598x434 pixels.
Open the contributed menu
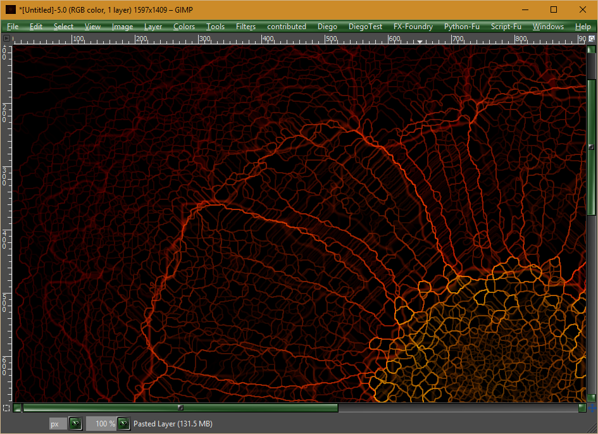(287, 27)
